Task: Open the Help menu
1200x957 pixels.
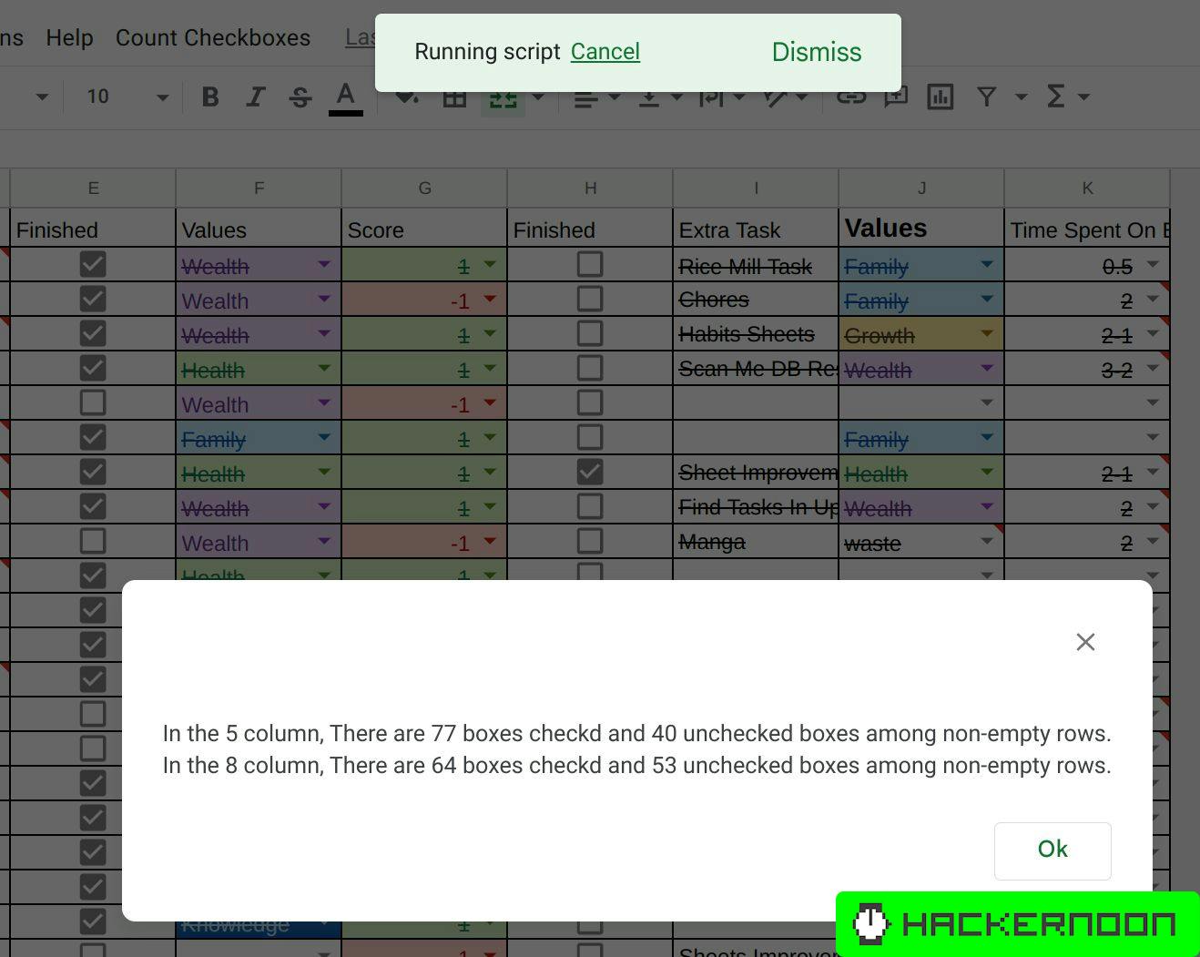Action: 70,37
